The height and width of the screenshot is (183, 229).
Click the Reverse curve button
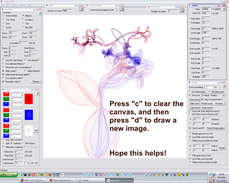219,103
